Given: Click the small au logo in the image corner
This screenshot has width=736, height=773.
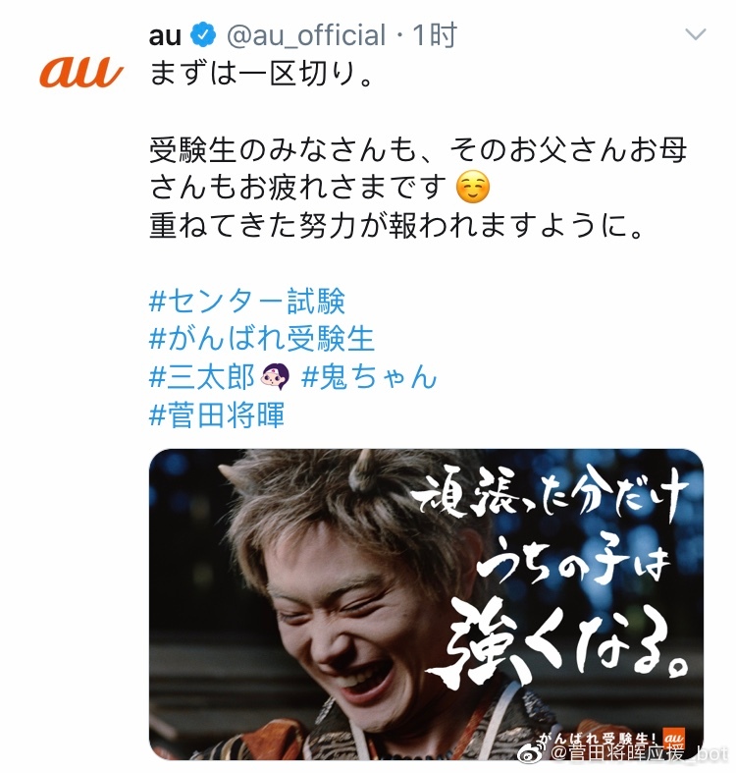Looking at the screenshot, I should pos(673,737).
